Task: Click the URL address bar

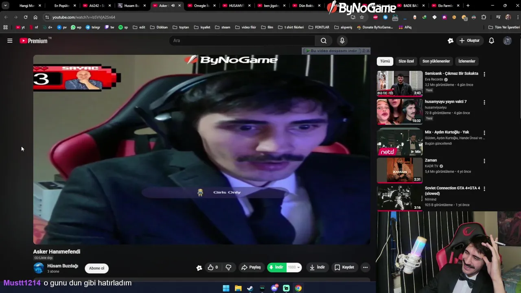Action: pos(199,17)
